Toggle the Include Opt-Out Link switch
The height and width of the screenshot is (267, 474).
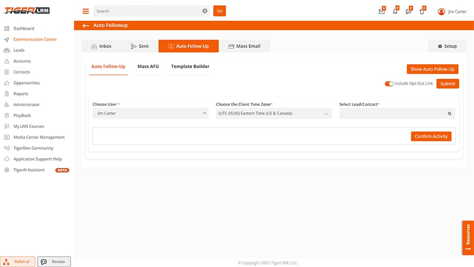click(389, 84)
